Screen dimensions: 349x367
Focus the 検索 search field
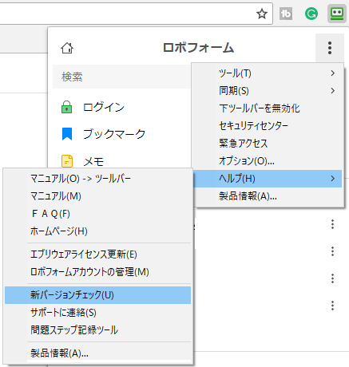click(x=122, y=77)
